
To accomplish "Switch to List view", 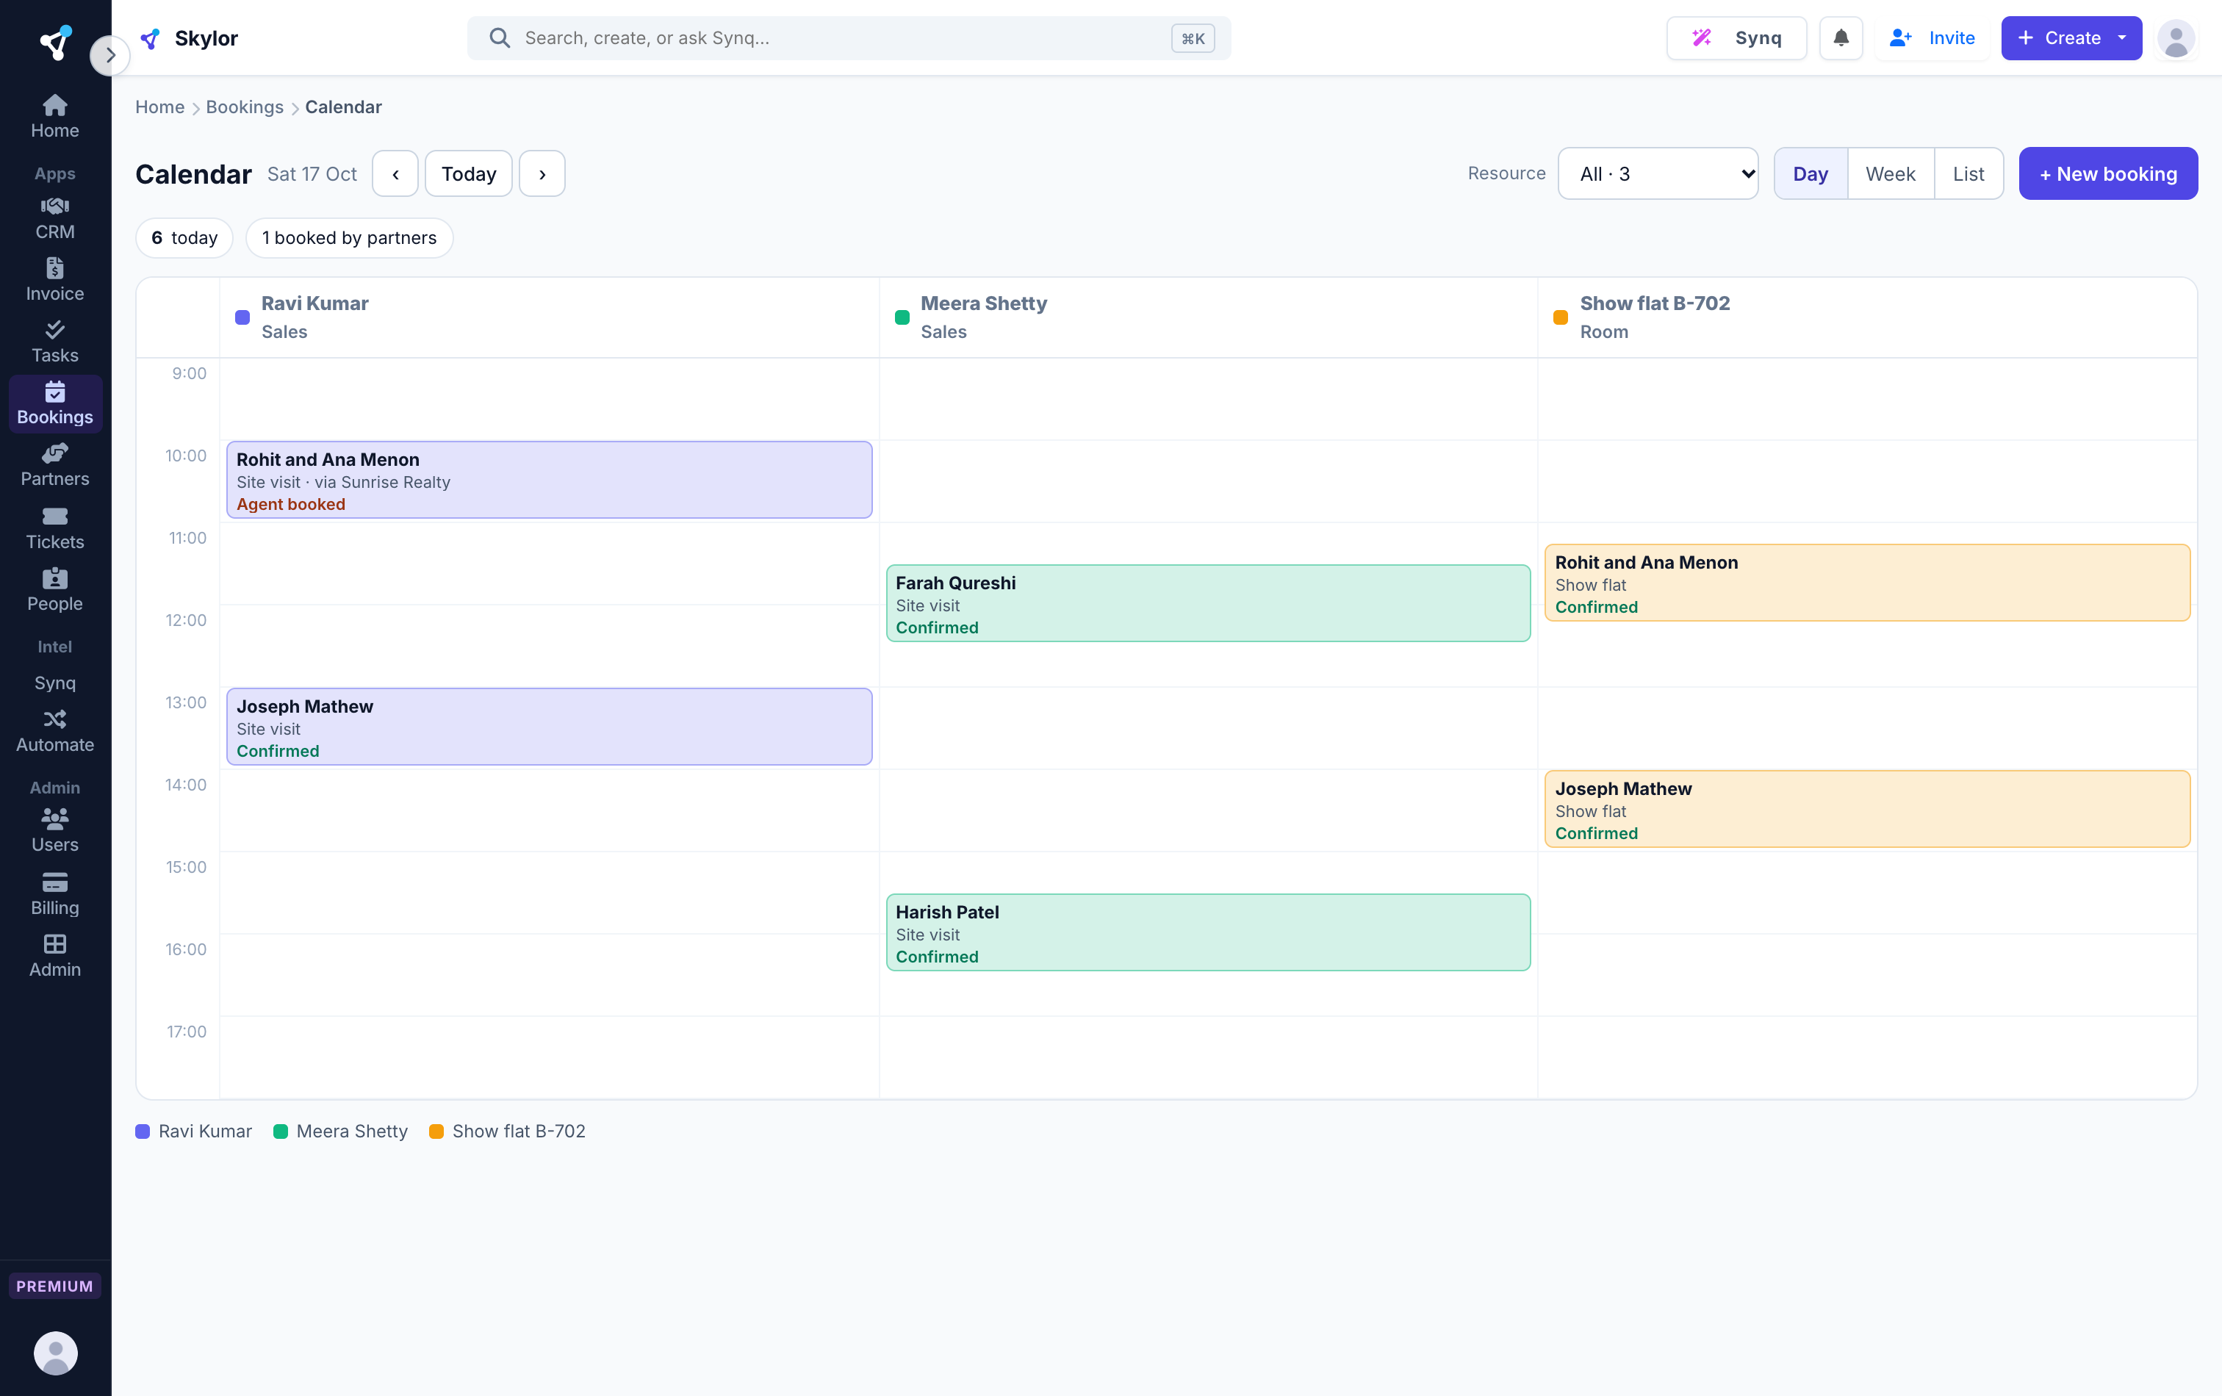I will point(1968,173).
